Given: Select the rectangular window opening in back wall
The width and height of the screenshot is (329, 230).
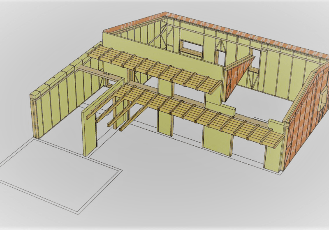Looking at the screenshot, I should pyautogui.click(x=191, y=48).
